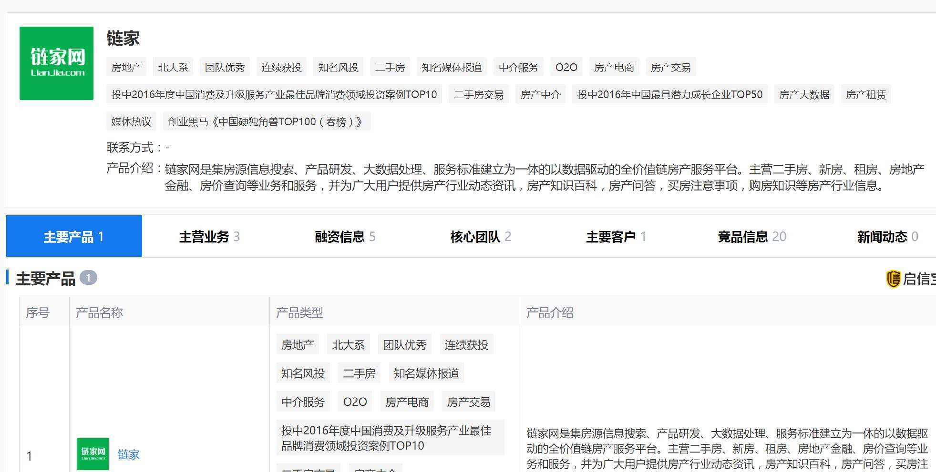Click header tag 房产大数据
This screenshot has width=936, height=472.
[x=804, y=94]
